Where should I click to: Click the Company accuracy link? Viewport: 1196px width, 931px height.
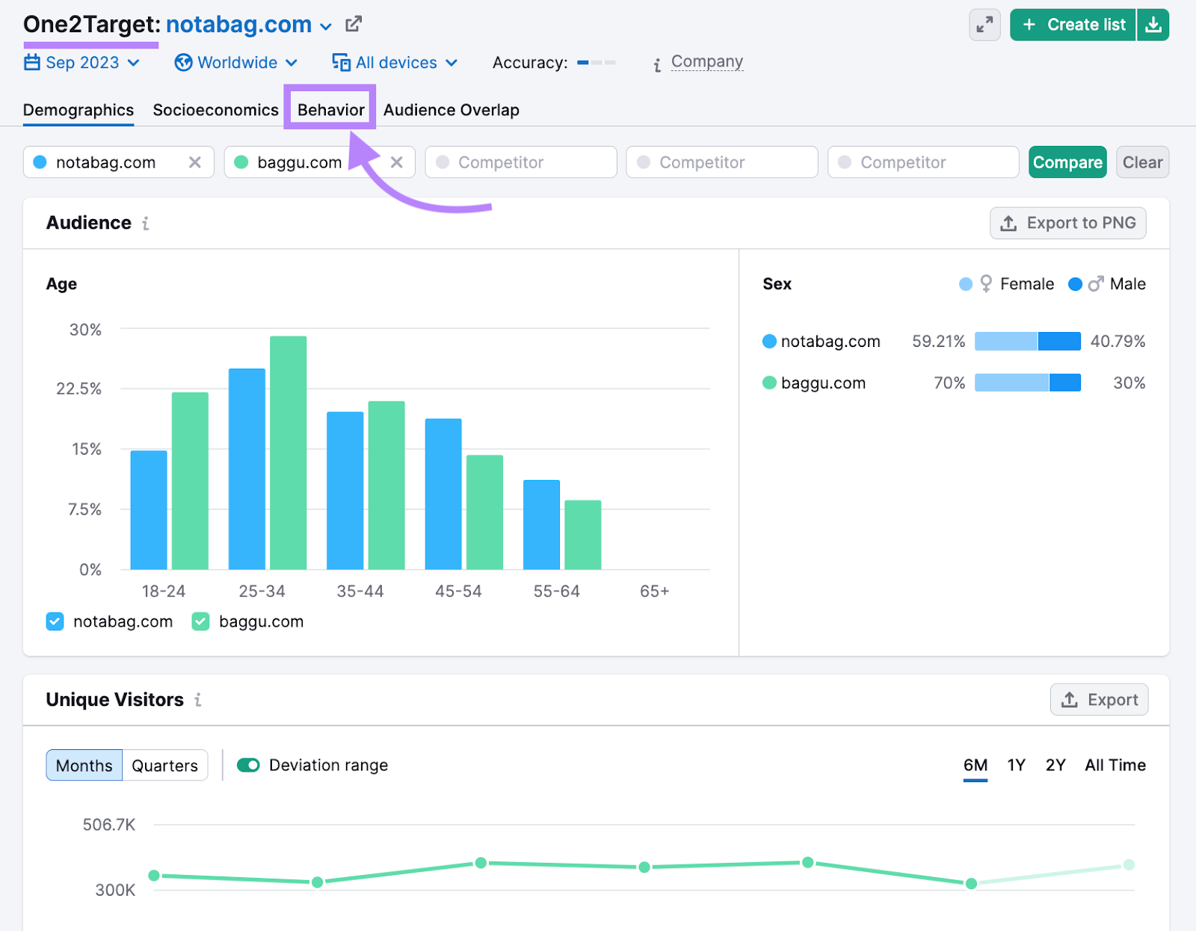pyautogui.click(x=706, y=61)
